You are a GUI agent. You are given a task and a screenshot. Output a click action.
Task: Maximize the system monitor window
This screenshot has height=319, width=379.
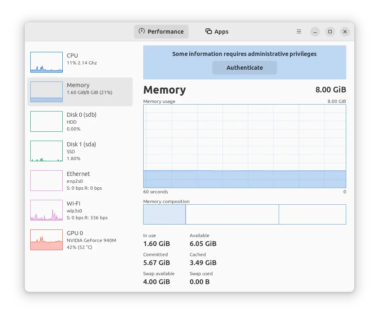[x=330, y=32]
